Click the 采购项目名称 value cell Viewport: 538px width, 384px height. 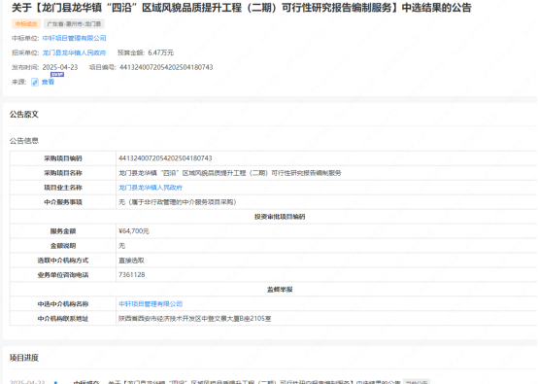point(326,173)
